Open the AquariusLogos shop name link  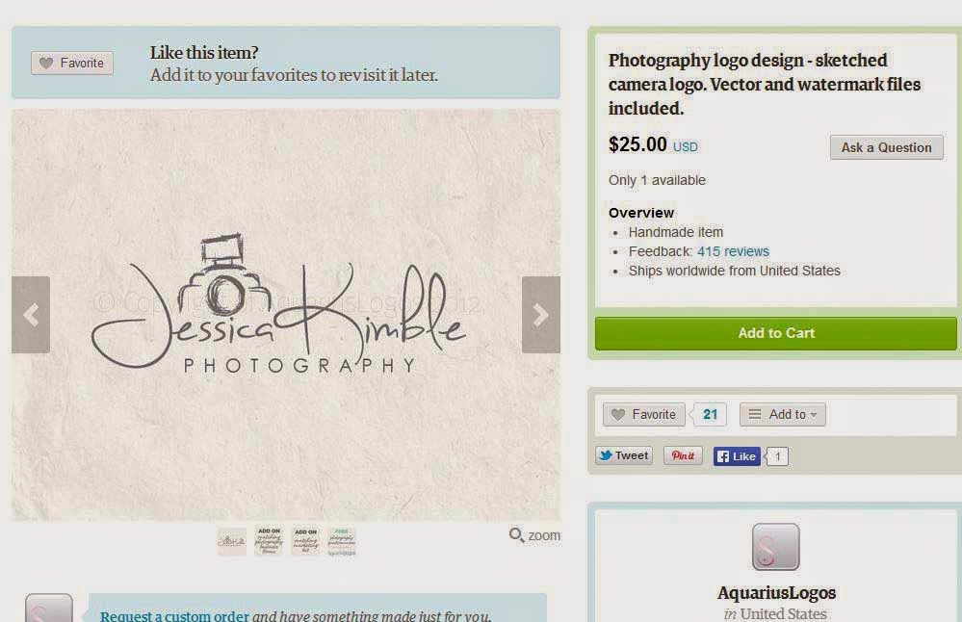[x=777, y=592]
